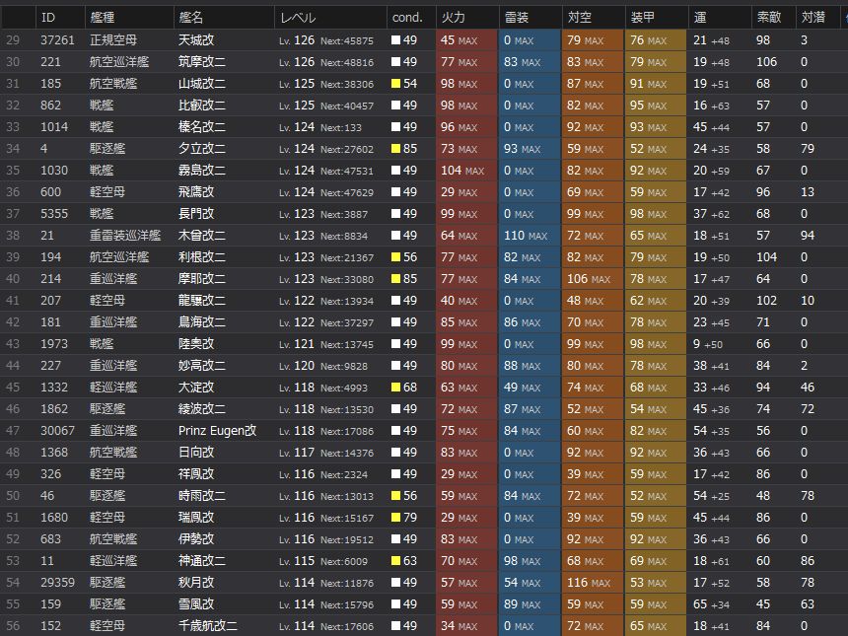The width and height of the screenshot is (848, 636).
Task: Click the white cond. marker for 陸奥改
Action: 395,343
